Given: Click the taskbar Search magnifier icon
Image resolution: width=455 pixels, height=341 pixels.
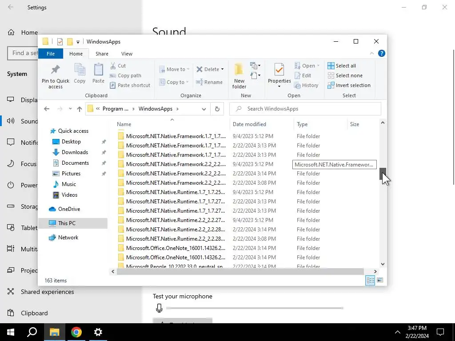Looking at the screenshot, I should tap(32, 332).
